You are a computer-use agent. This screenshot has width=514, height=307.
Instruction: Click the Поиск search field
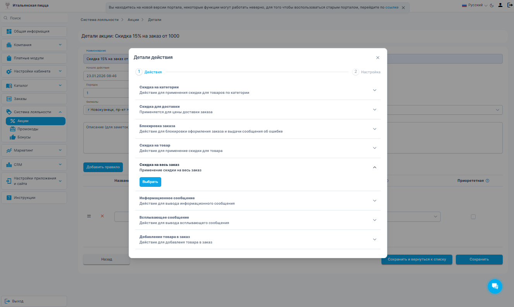click(x=35, y=18)
